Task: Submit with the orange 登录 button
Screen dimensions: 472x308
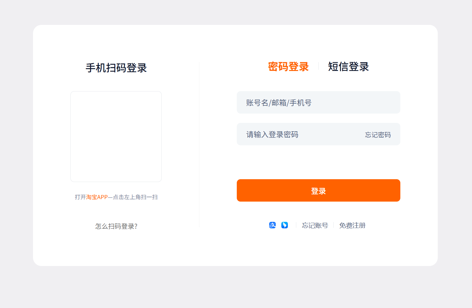Action: coord(318,190)
